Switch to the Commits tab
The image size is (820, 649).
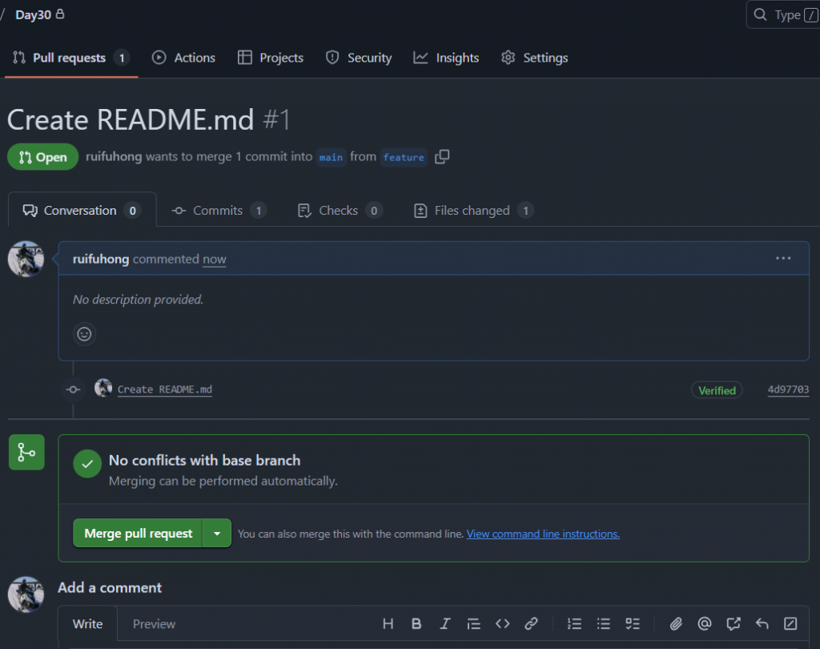[x=219, y=211]
